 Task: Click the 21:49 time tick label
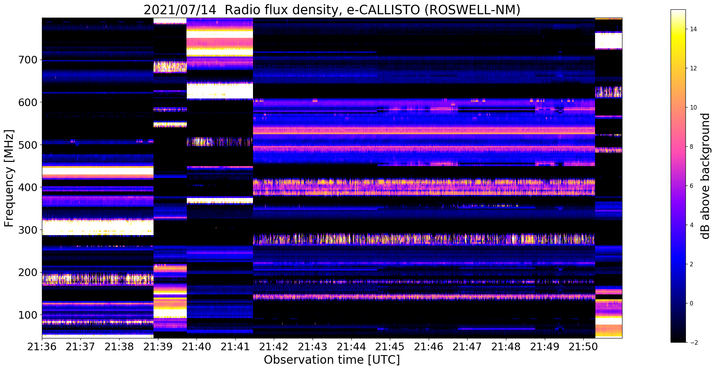point(545,347)
